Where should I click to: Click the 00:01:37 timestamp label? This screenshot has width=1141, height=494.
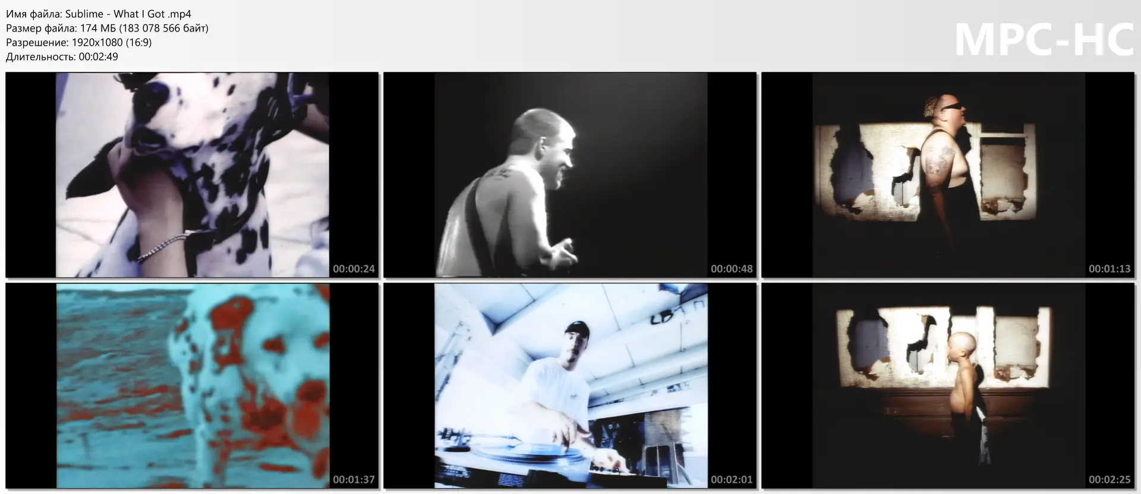pos(354,479)
